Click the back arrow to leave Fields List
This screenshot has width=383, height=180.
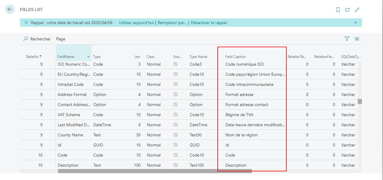tap(10, 10)
